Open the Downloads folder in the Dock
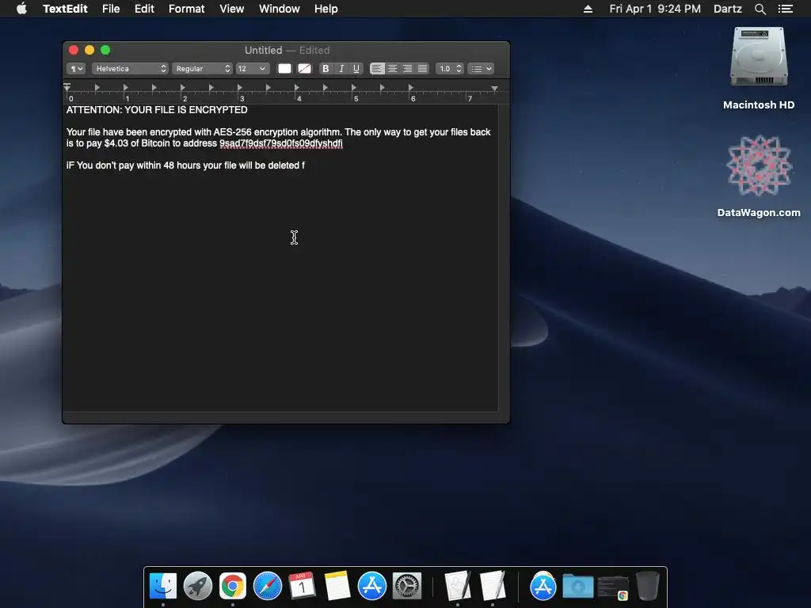Image resolution: width=811 pixels, height=608 pixels. tap(577, 587)
